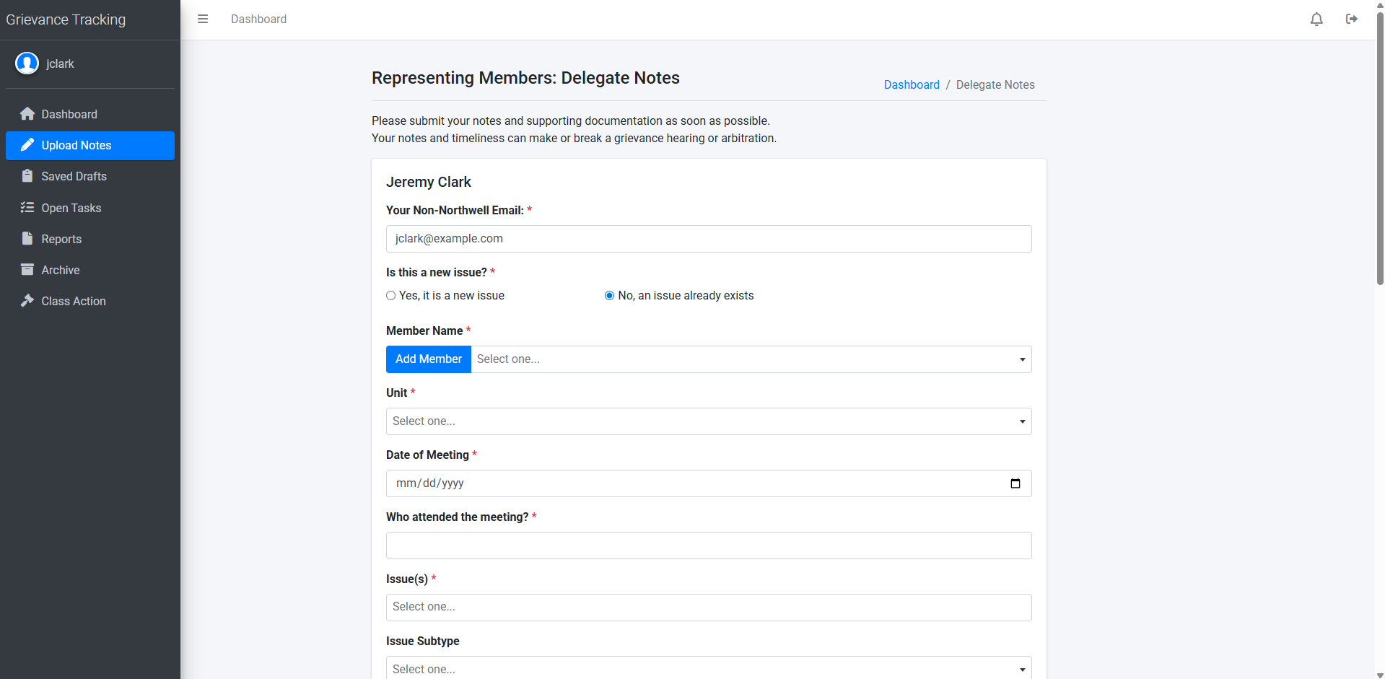Click the jclark user avatar icon
This screenshot has height=679, width=1385.
coord(27,63)
